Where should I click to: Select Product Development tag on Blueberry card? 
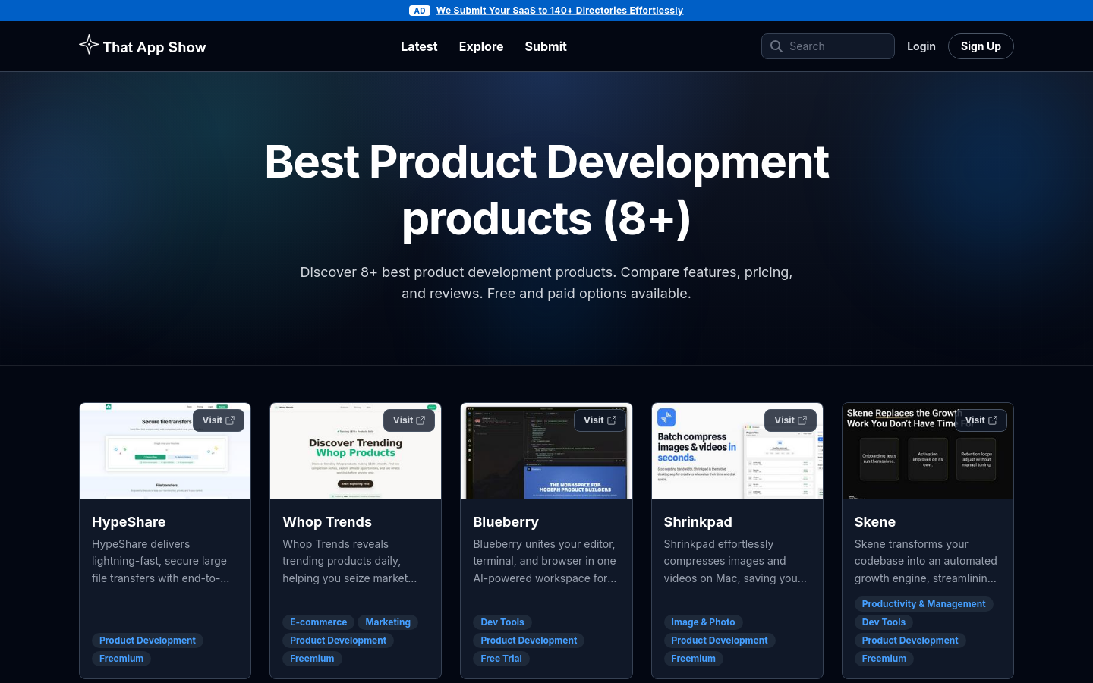click(x=528, y=641)
